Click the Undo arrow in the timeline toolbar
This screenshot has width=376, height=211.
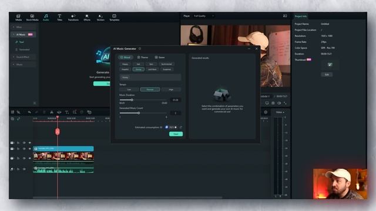tap(29, 112)
